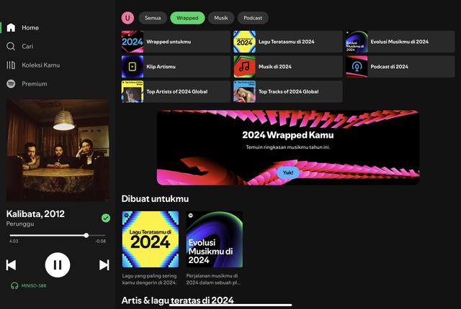Click the Kalibata, 2012 track title
Image resolution: width=461 pixels, height=309 pixels.
(x=35, y=213)
